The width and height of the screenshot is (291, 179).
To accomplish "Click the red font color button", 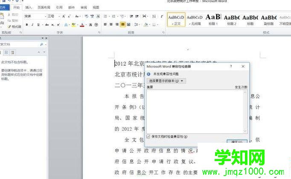I will point(82,25).
